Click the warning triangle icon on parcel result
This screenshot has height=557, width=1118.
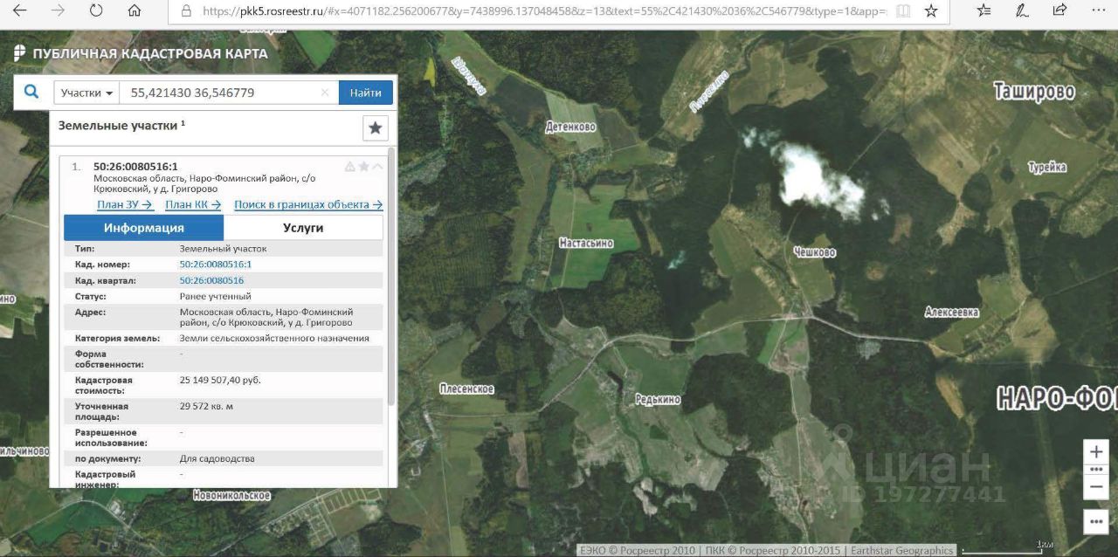(350, 167)
